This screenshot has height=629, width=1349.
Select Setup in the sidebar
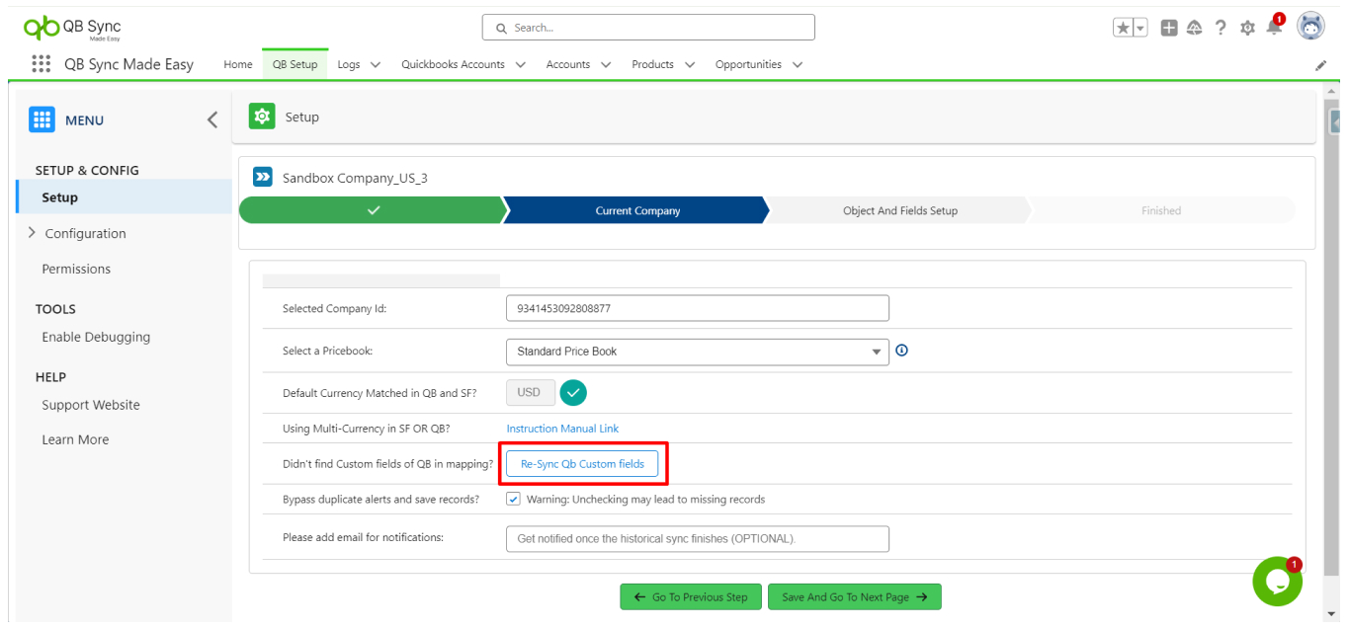click(x=126, y=197)
